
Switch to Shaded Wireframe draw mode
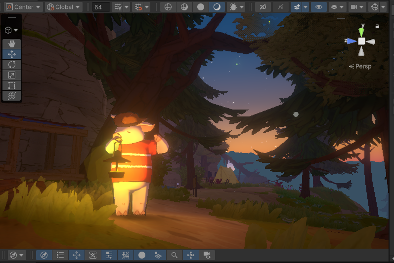(184, 7)
